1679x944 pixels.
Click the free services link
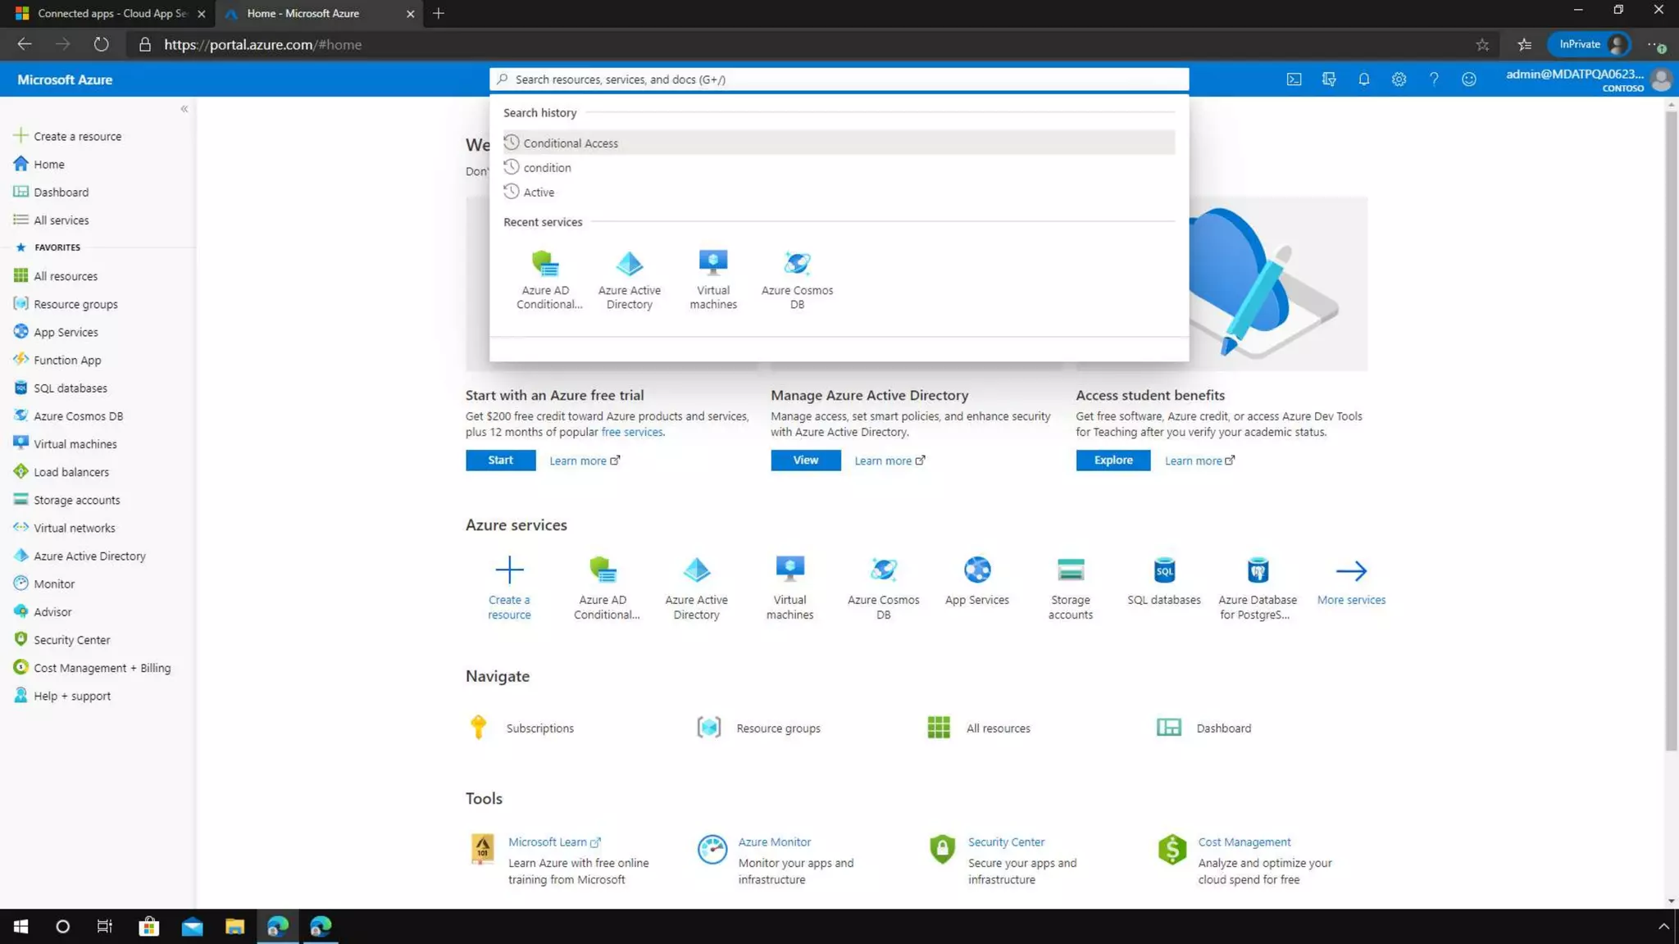point(631,432)
